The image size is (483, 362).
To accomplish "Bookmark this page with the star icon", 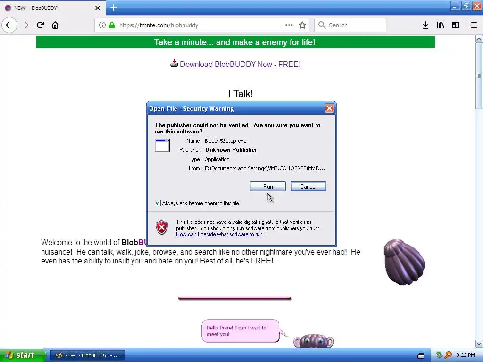I will click(x=302, y=25).
